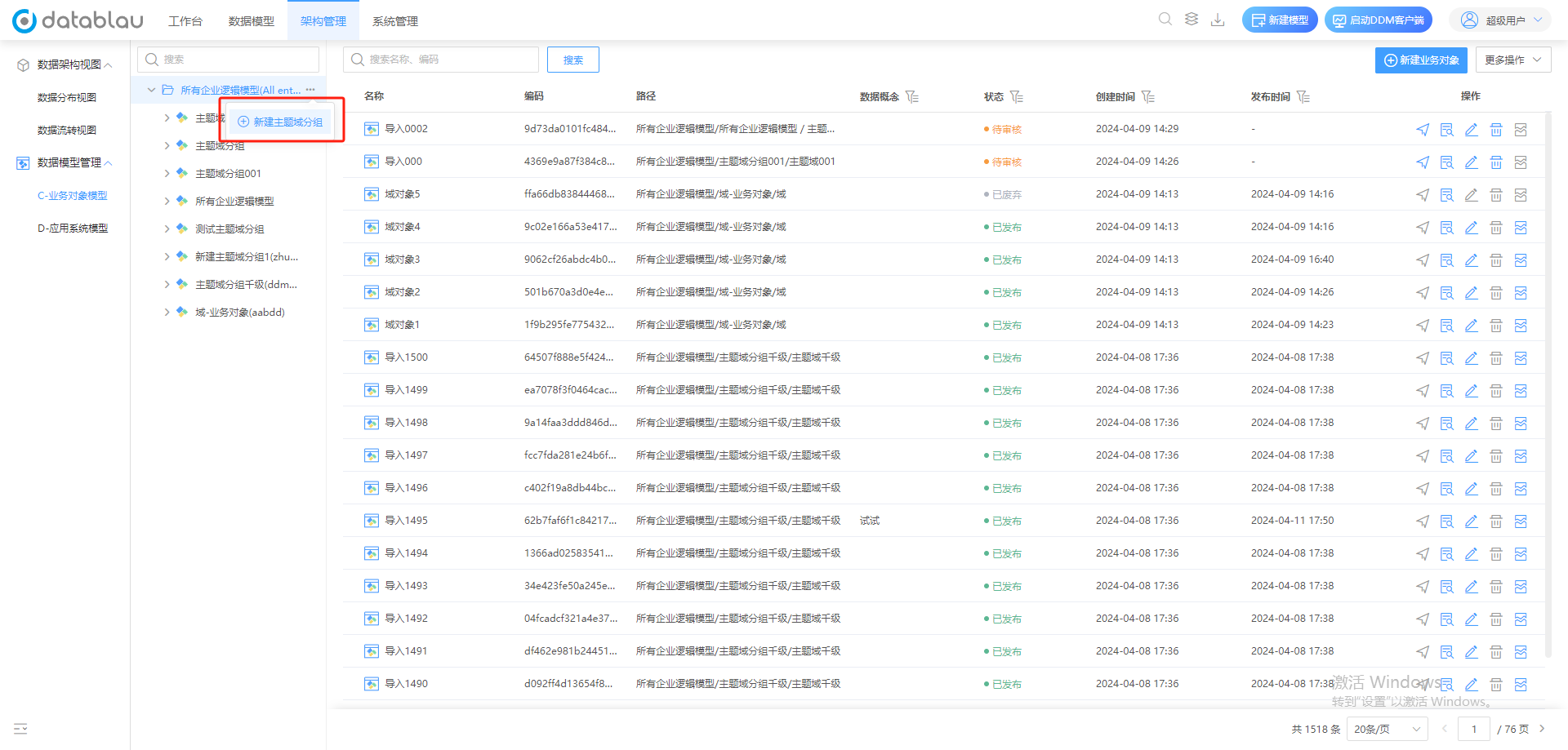Open the 更多操作 dropdown
This screenshot has height=750, width=1568.
click(x=1513, y=60)
